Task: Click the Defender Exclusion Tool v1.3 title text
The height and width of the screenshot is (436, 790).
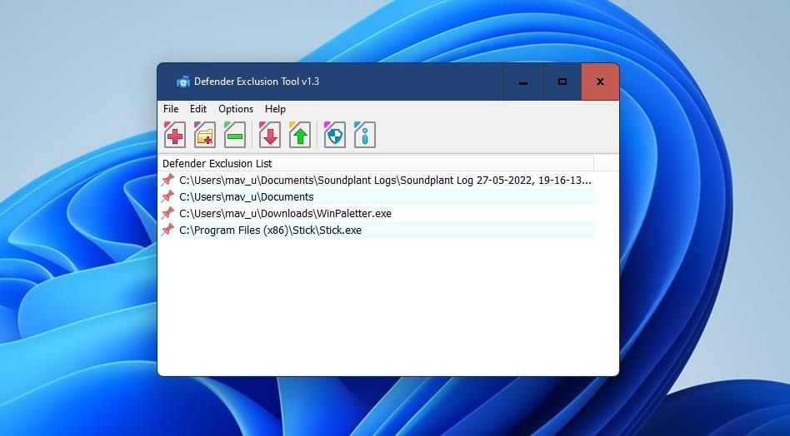Action: [257, 82]
